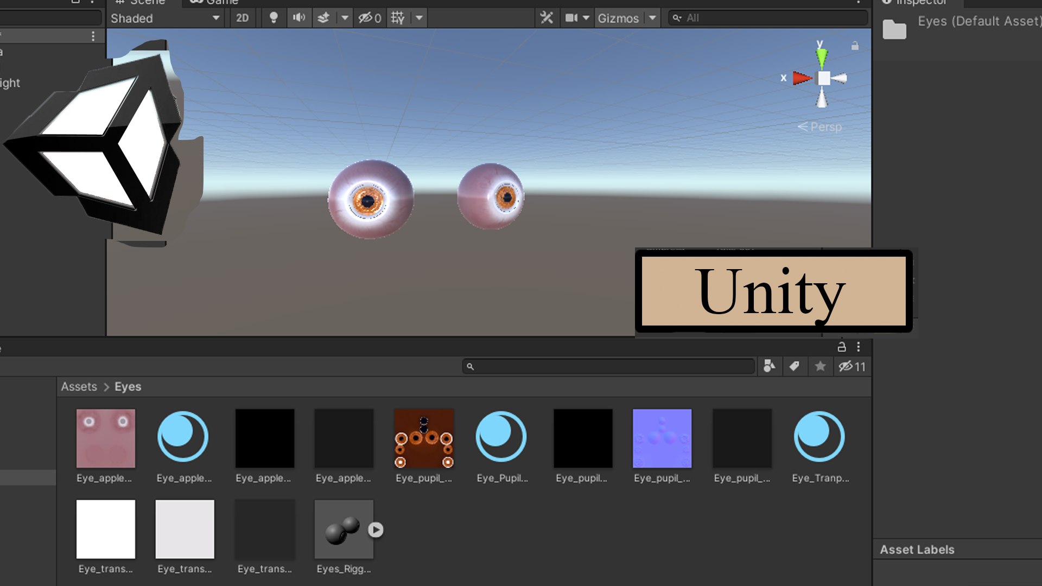The width and height of the screenshot is (1042, 586).
Task: Click the red X axis gizmo cone
Action: tap(802, 78)
